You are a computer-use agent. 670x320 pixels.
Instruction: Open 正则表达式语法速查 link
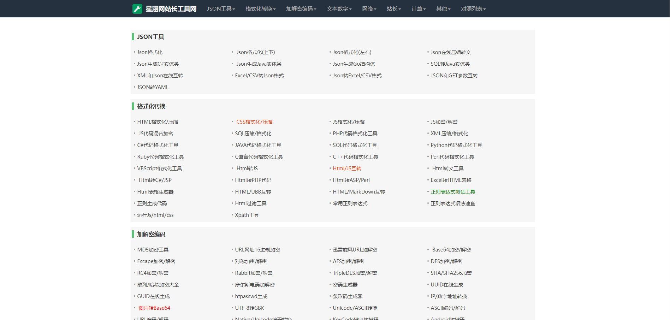tap(453, 203)
